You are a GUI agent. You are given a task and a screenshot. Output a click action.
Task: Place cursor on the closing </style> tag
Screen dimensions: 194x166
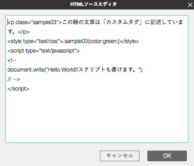pyautogui.click(x=129, y=41)
